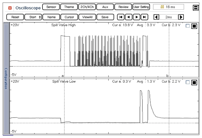Click the red Oscilloscope dropdown icon
The height and width of the screenshot is (138, 202).
[x=10, y=8]
